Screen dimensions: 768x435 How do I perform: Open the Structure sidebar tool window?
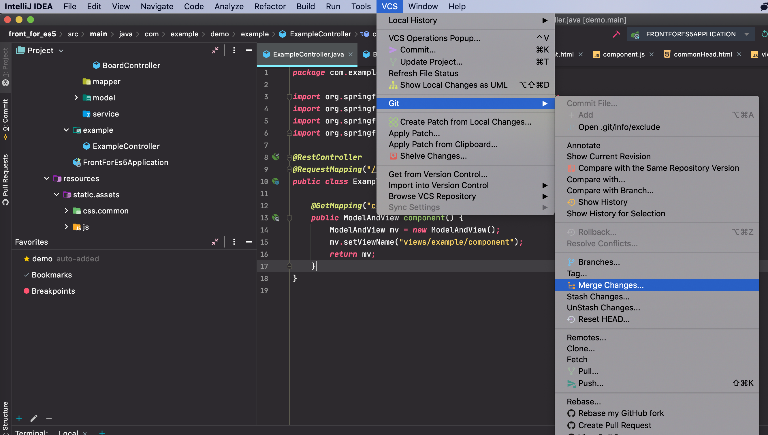tap(5, 418)
